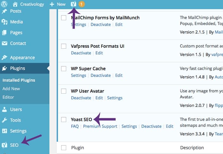
Task: Open Contact via its envelope icon
Action: [x=4, y=43]
